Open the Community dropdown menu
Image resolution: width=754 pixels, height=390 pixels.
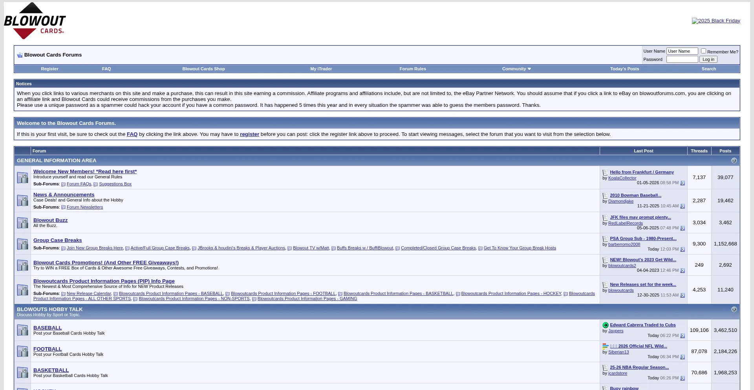pyautogui.click(x=516, y=69)
